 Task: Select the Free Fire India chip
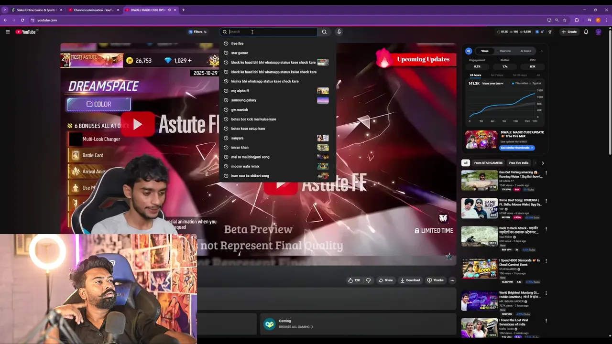(519, 163)
